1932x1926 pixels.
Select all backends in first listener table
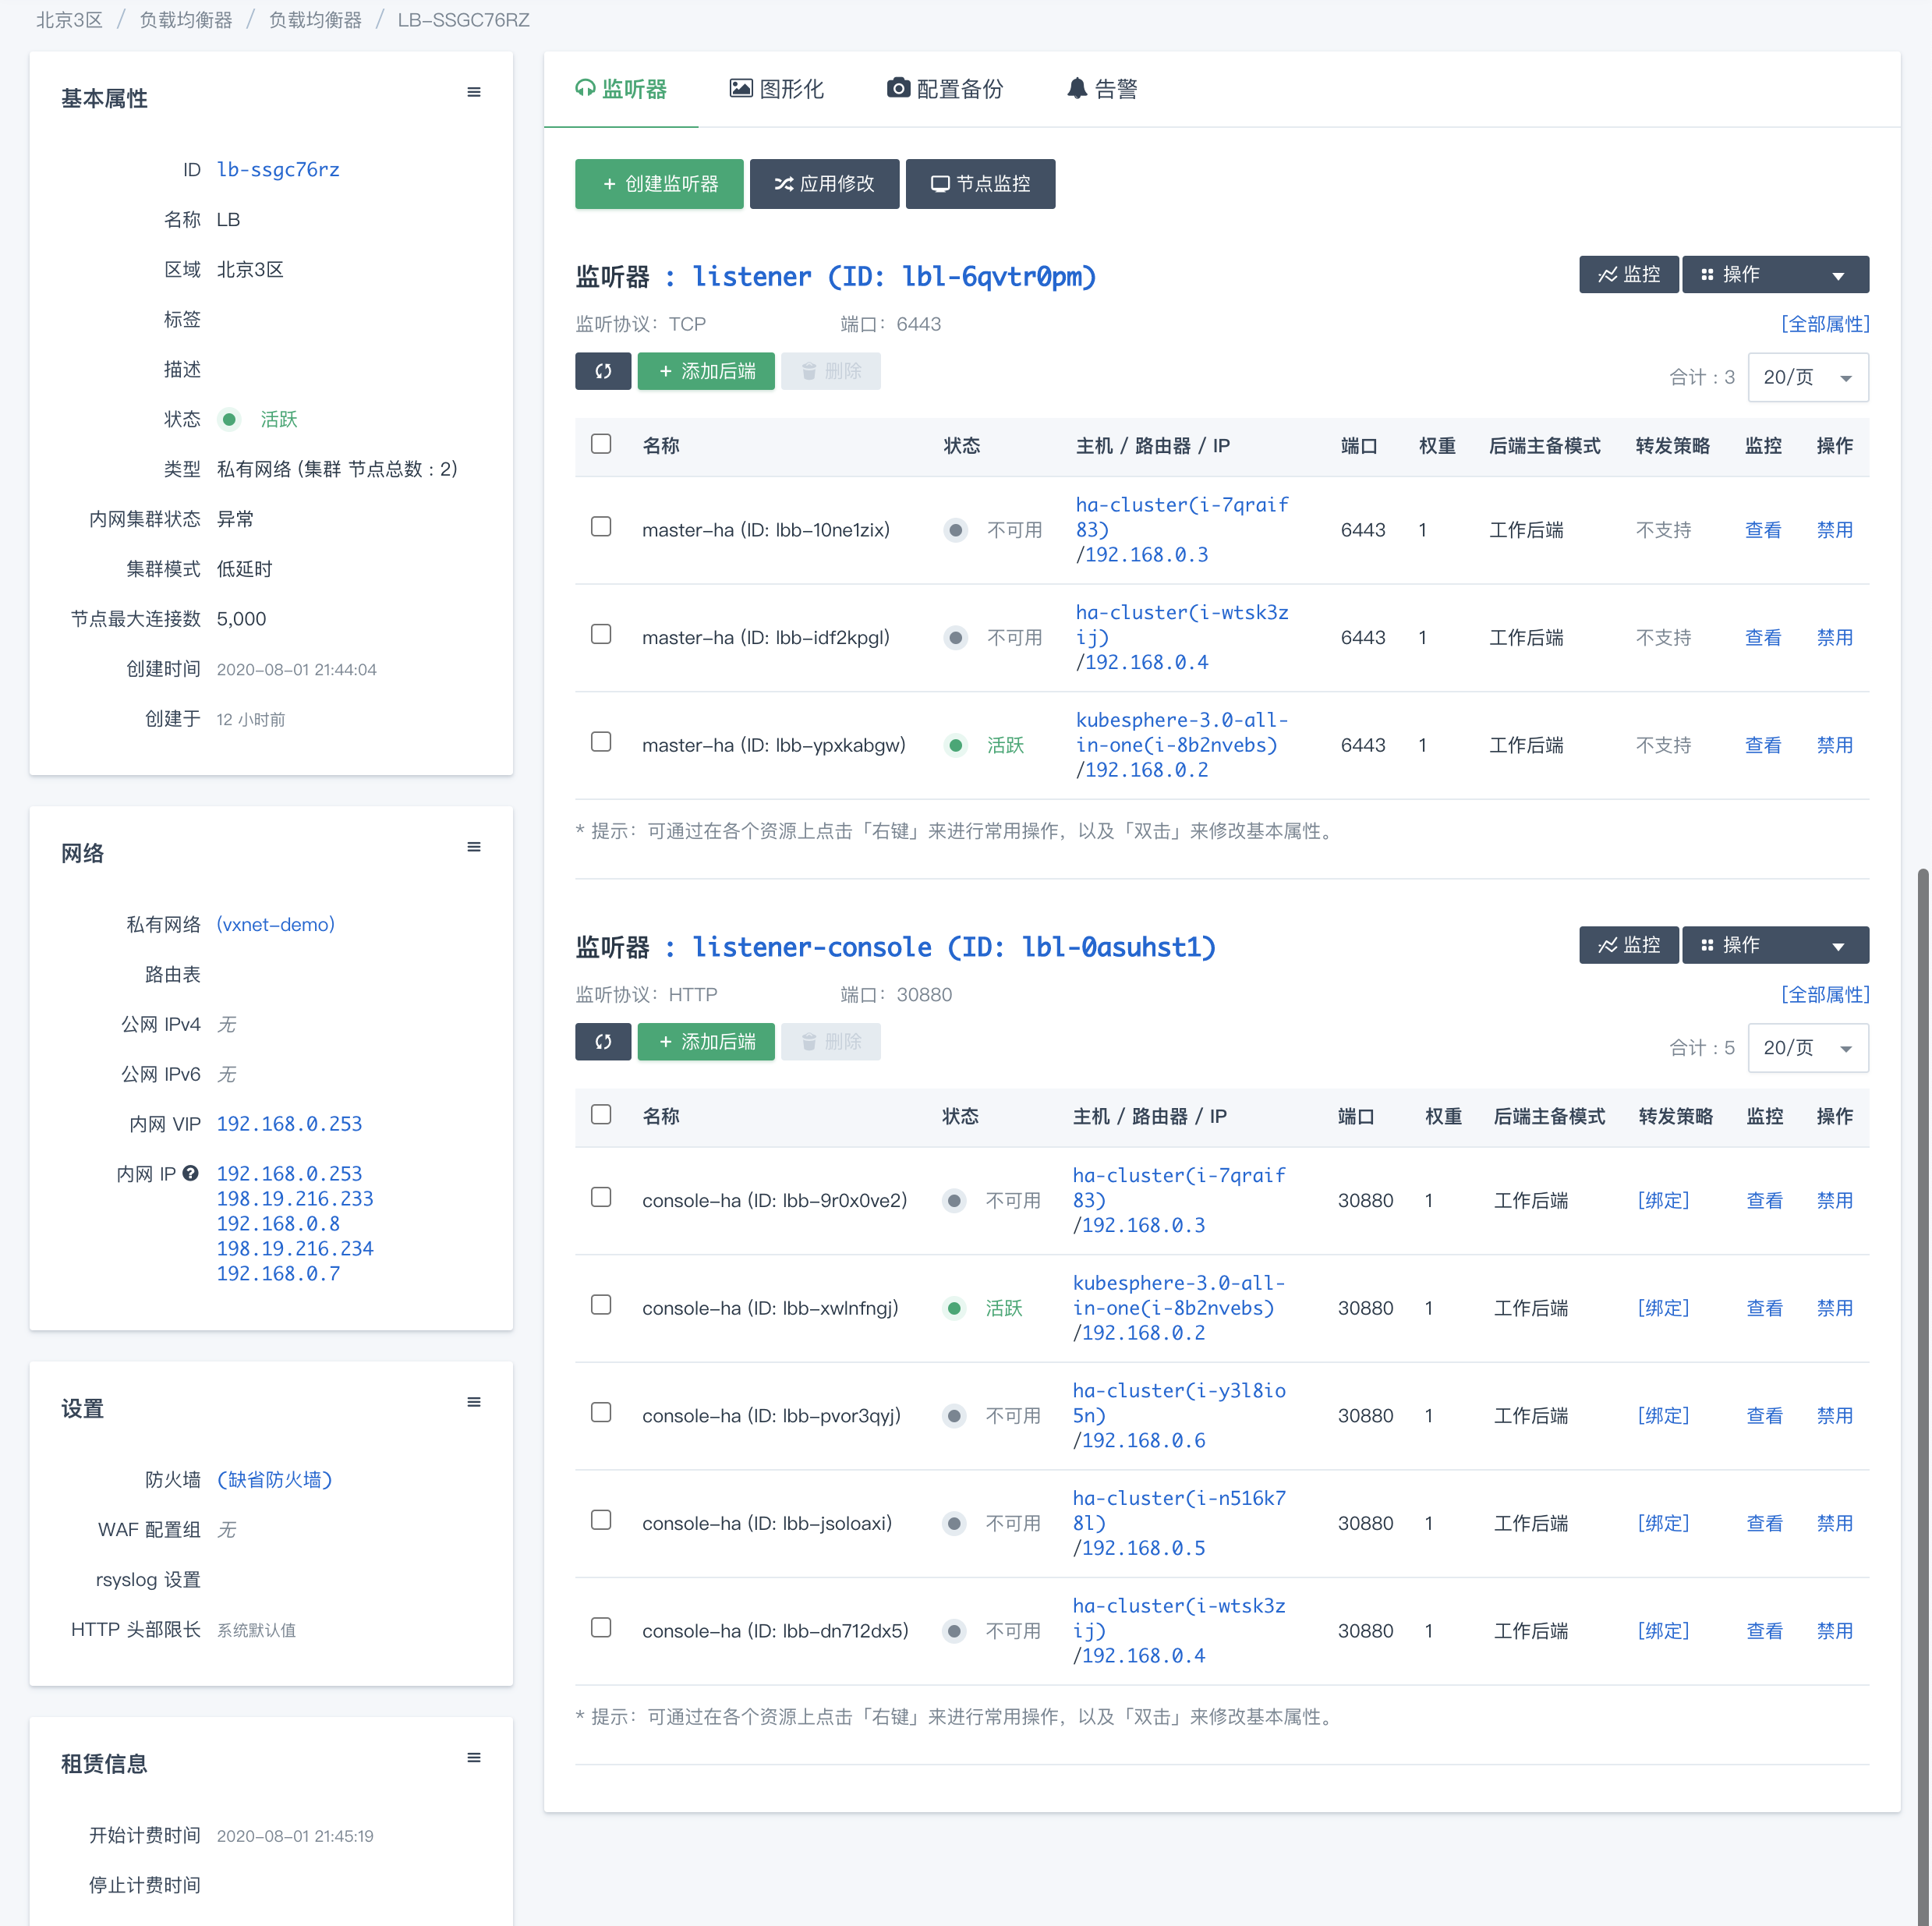pyautogui.click(x=601, y=444)
